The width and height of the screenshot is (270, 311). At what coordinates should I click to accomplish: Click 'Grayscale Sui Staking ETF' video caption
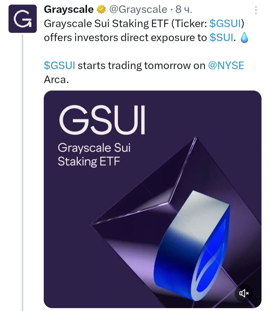[94, 154]
